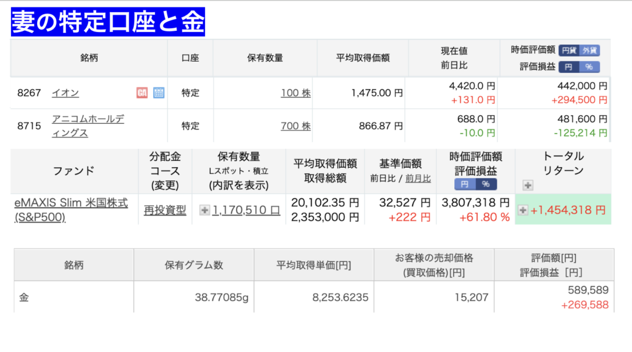Click the 平均取得価額 header in stock table
Screen dimensions: 632x352
coord(363,58)
